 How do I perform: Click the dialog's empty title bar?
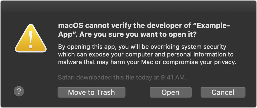point(128,6)
